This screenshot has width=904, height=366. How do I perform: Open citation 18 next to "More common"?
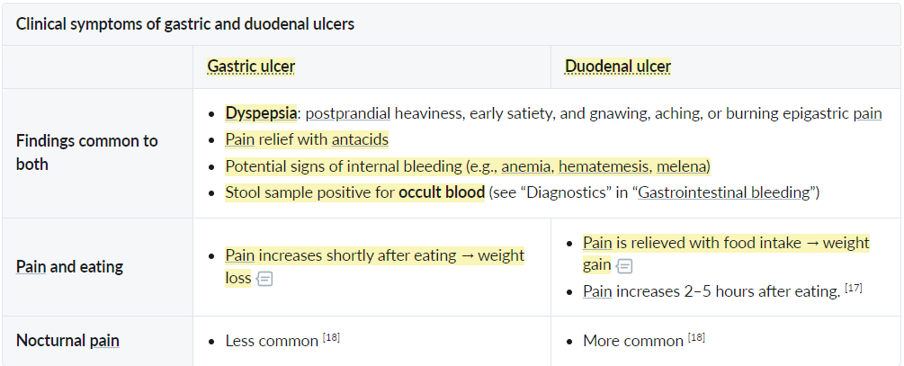coord(696,337)
